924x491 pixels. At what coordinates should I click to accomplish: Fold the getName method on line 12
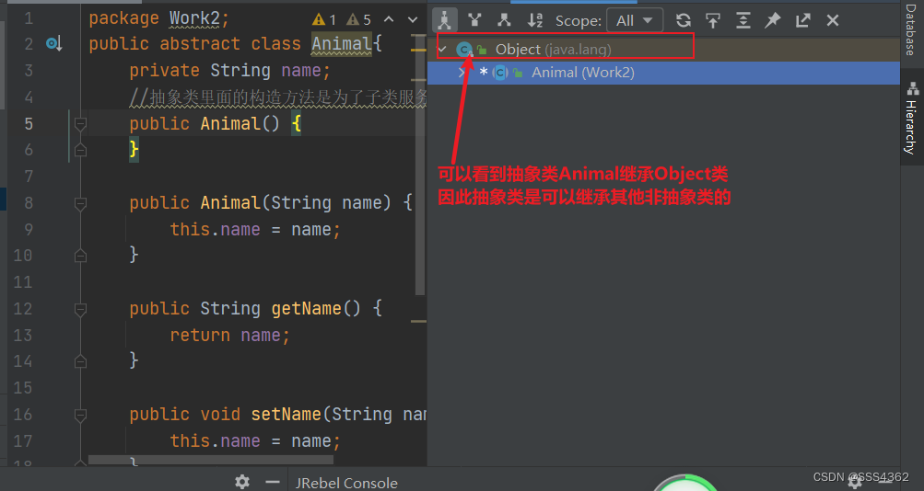[x=80, y=309]
